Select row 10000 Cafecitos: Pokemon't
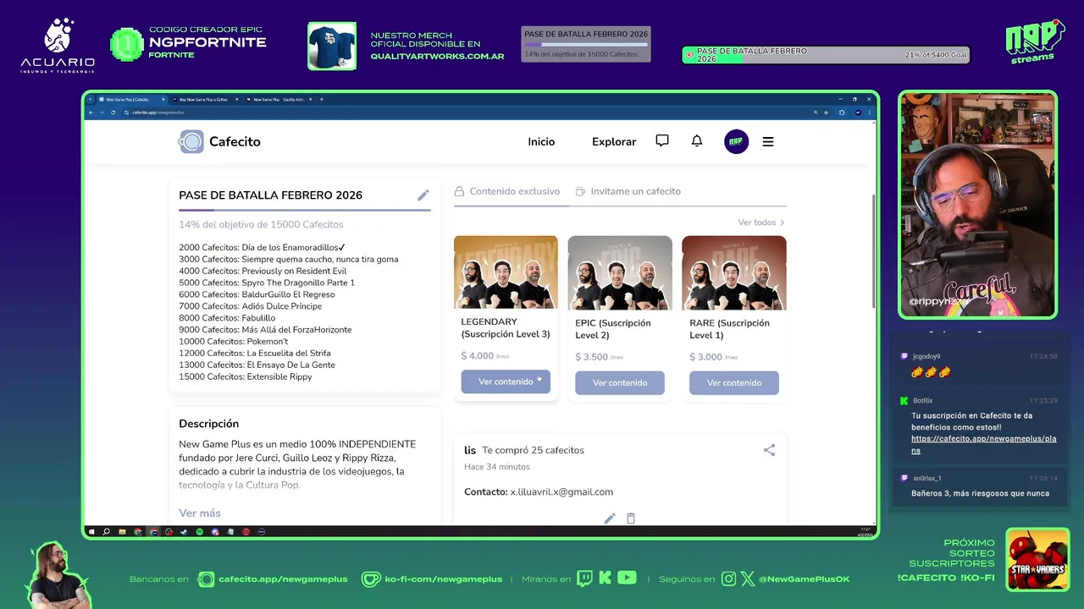The width and height of the screenshot is (1084, 609). click(234, 341)
